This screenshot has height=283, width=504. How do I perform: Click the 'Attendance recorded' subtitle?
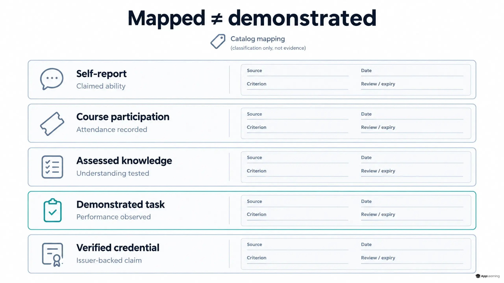coord(112,129)
